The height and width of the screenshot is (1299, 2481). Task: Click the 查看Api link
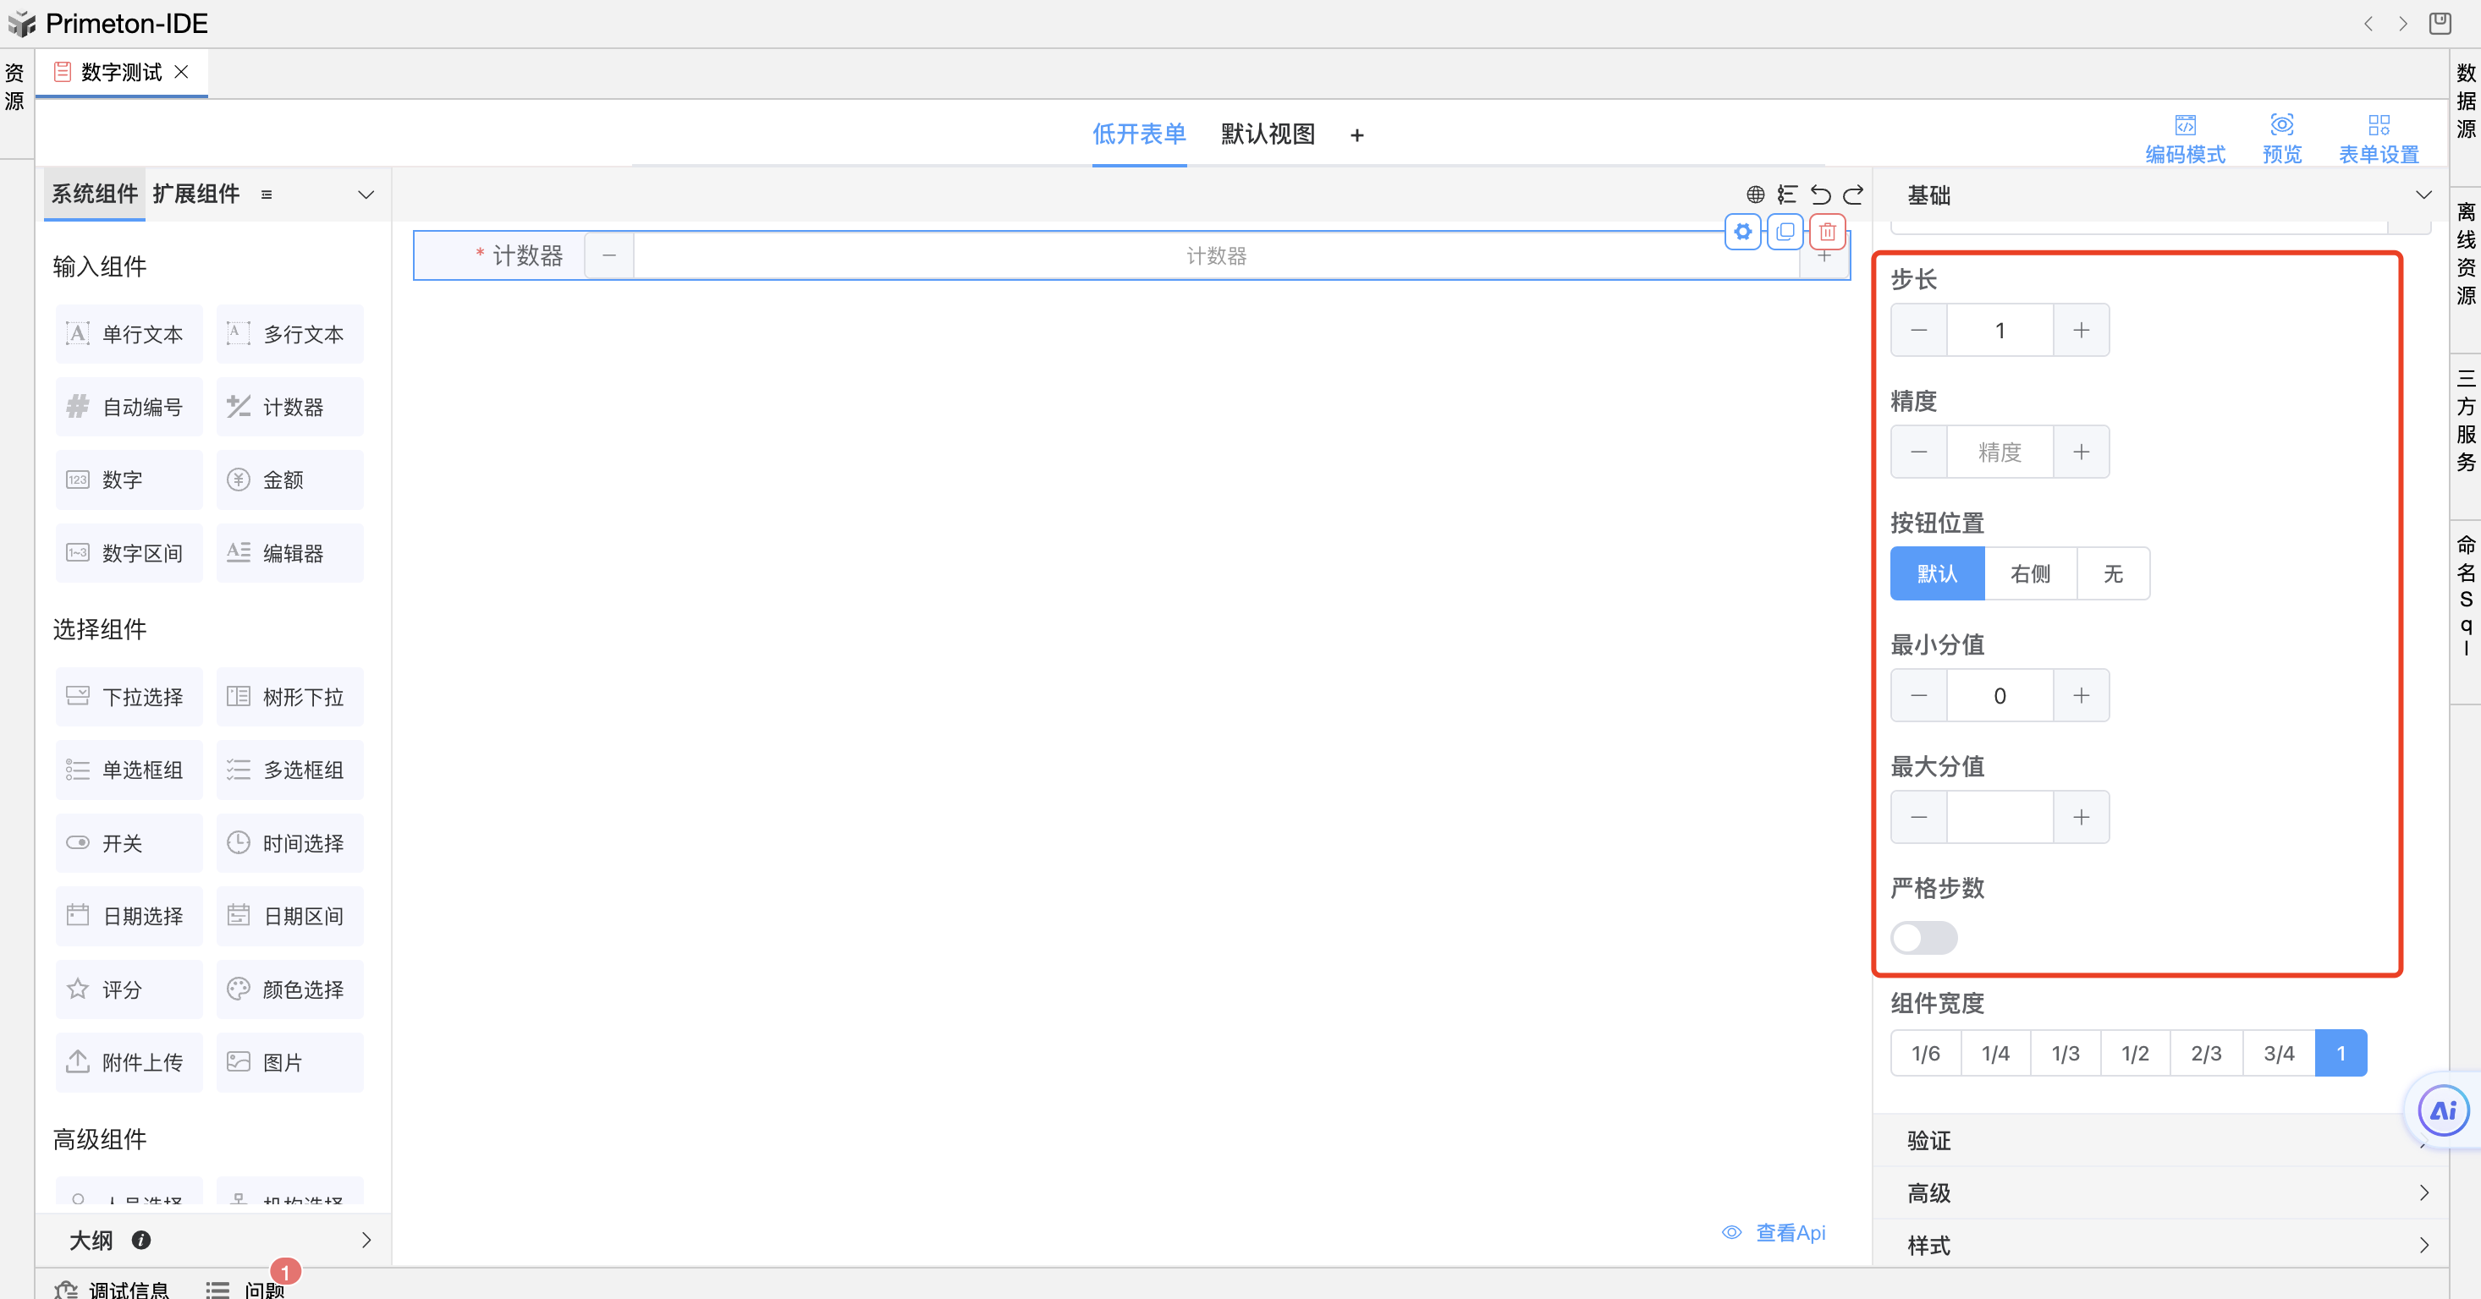pos(1790,1232)
